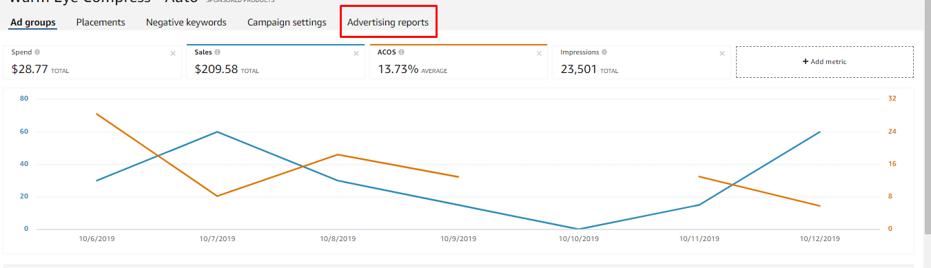Remove the Impressions metric card
Viewport: 931px width, 268px height.
[x=722, y=53]
